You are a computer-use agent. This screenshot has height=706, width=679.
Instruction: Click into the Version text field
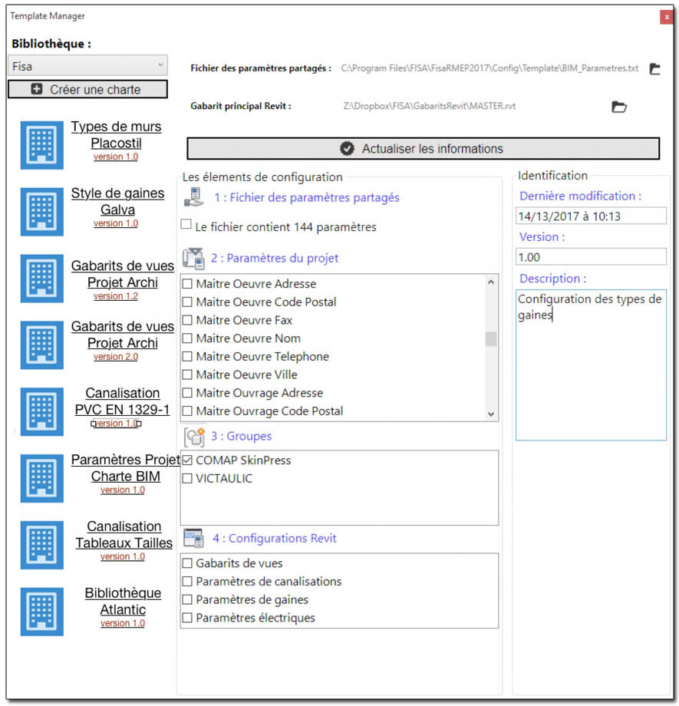(591, 256)
